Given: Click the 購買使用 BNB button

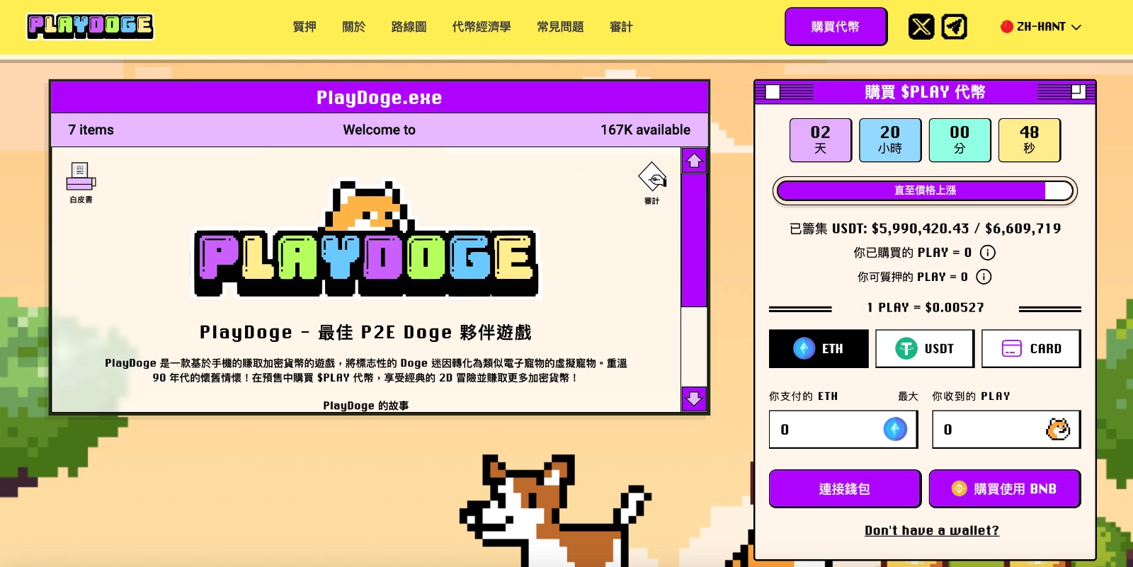Looking at the screenshot, I should (1005, 488).
